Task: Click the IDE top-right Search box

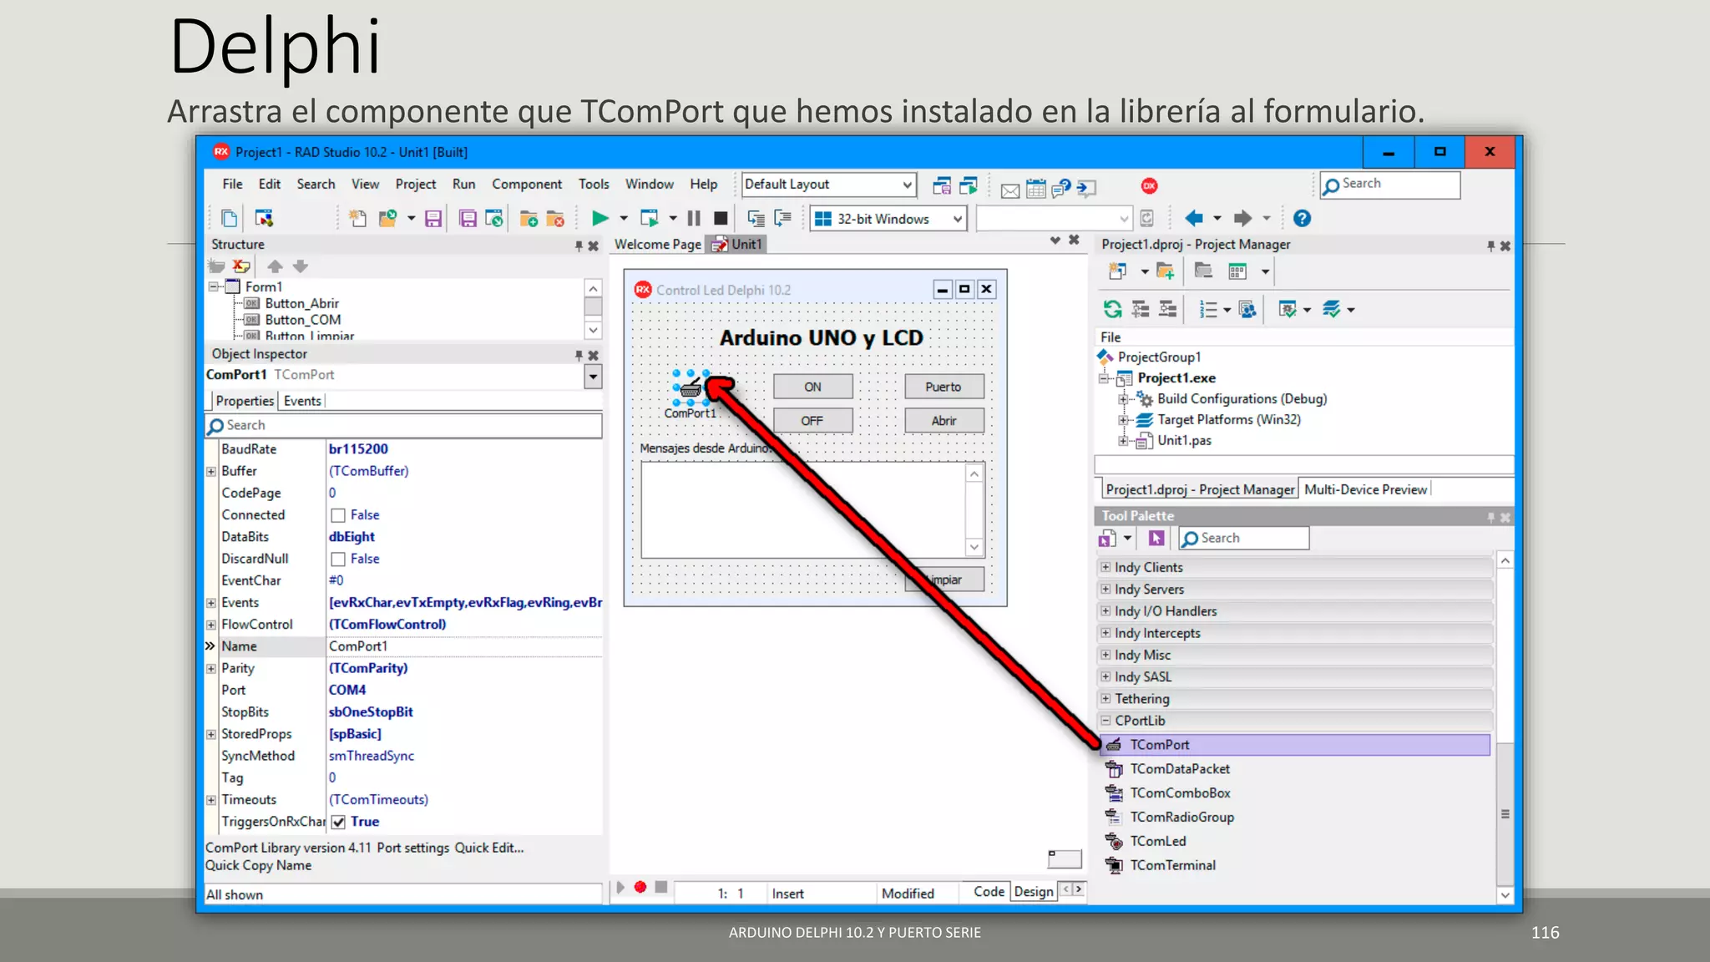Action: (1390, 185)
